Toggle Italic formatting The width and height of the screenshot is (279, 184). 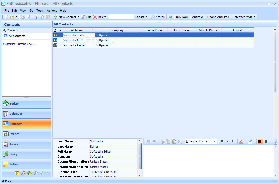[227, 141]
